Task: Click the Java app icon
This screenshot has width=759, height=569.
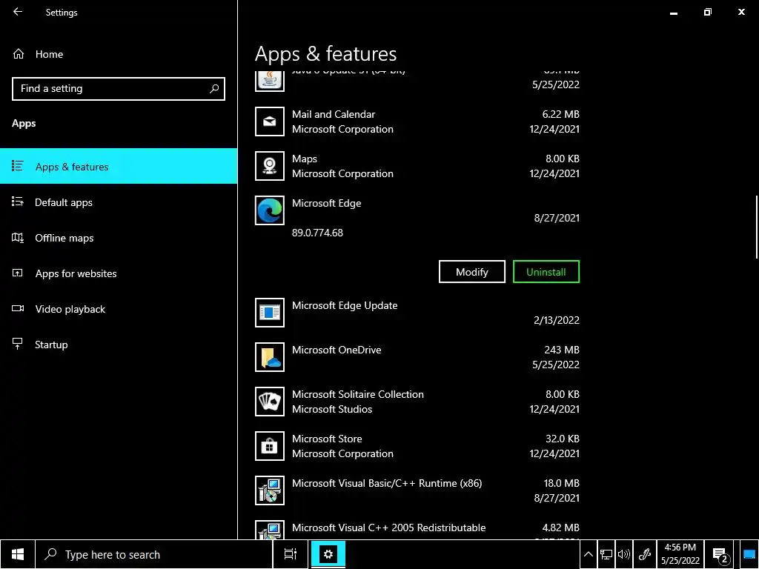Action: (x=270, y=81)
